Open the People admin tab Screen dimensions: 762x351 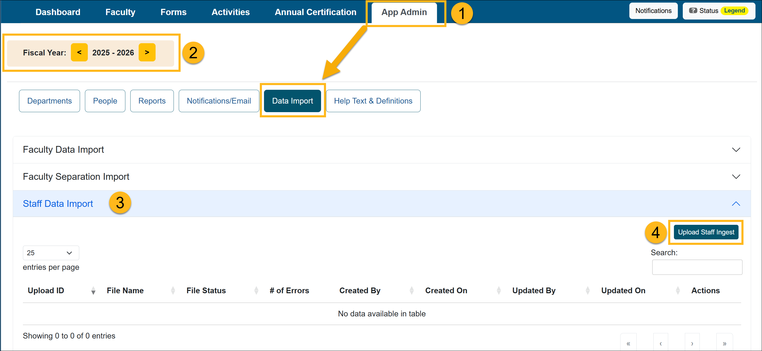coord(105,101)
